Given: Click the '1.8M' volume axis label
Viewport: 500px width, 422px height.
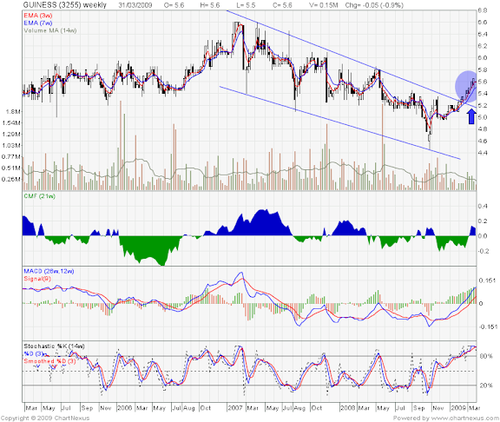Looking at the screenshot, I should (14, 112).
